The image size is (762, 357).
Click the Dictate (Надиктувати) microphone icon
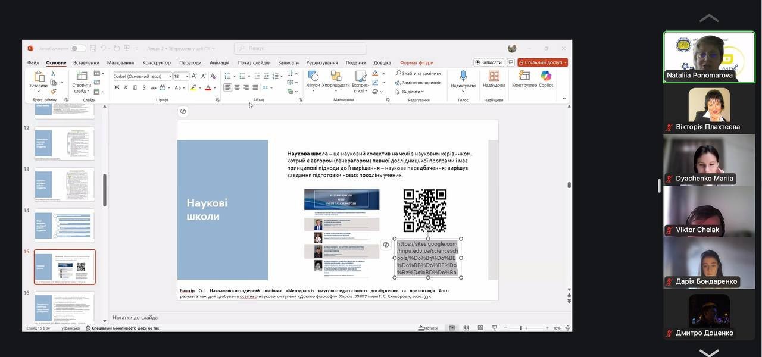point(463,76)
